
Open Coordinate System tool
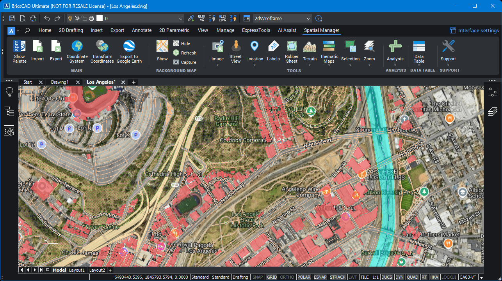[x=77, y=51]
